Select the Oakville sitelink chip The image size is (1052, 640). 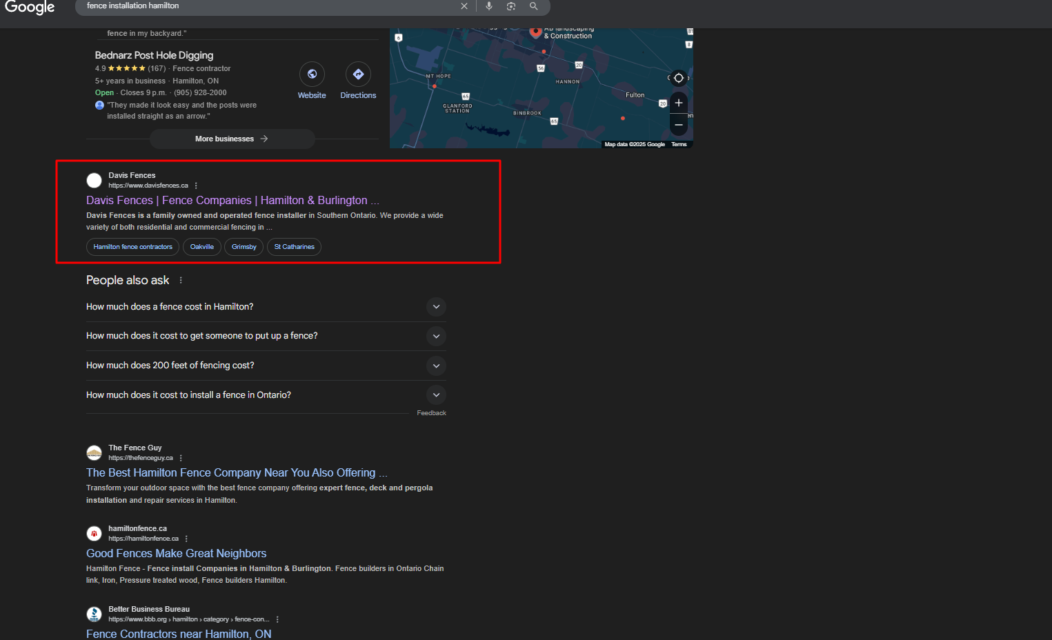pos(202,247)
